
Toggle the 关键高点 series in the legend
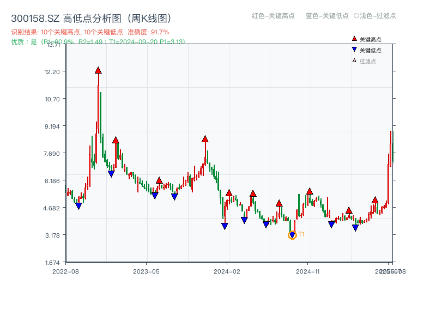tap(366, 39)
